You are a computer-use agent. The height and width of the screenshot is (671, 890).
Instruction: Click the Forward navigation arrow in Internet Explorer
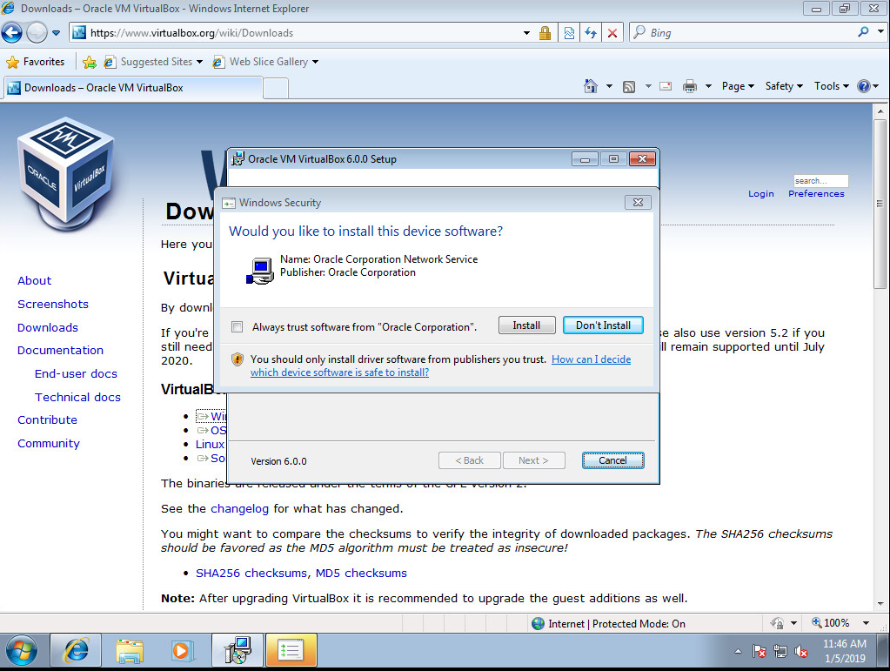pyautogui.click(x=37, y=33)
